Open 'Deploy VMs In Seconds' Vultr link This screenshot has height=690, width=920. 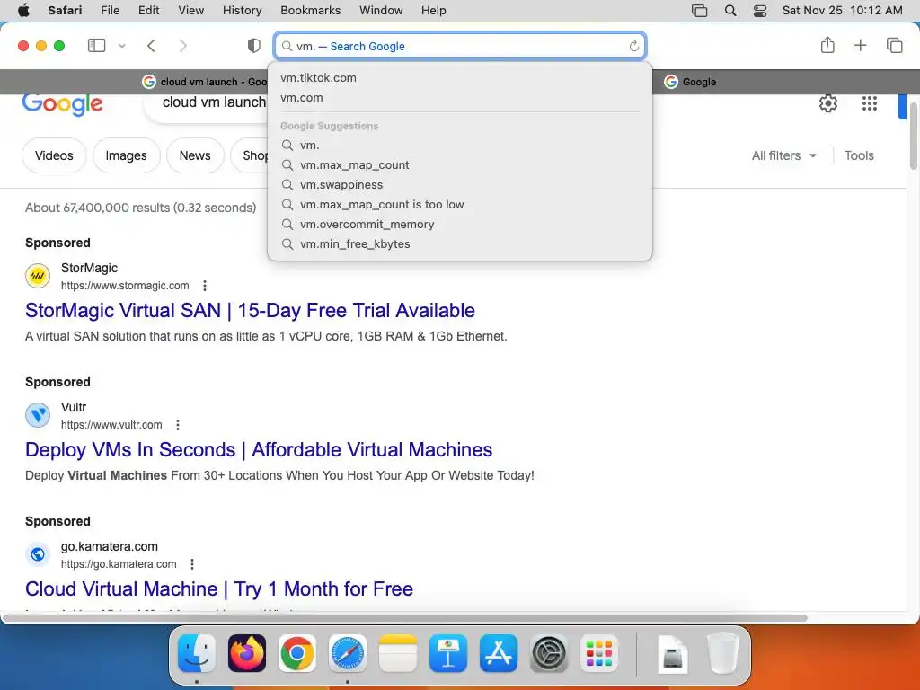259,449
